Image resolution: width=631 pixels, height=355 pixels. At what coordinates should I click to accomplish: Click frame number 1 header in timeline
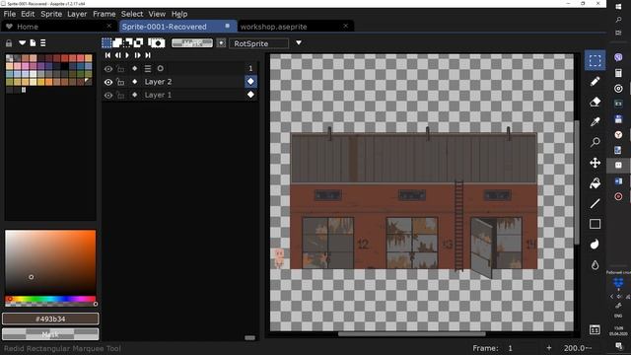250,68
